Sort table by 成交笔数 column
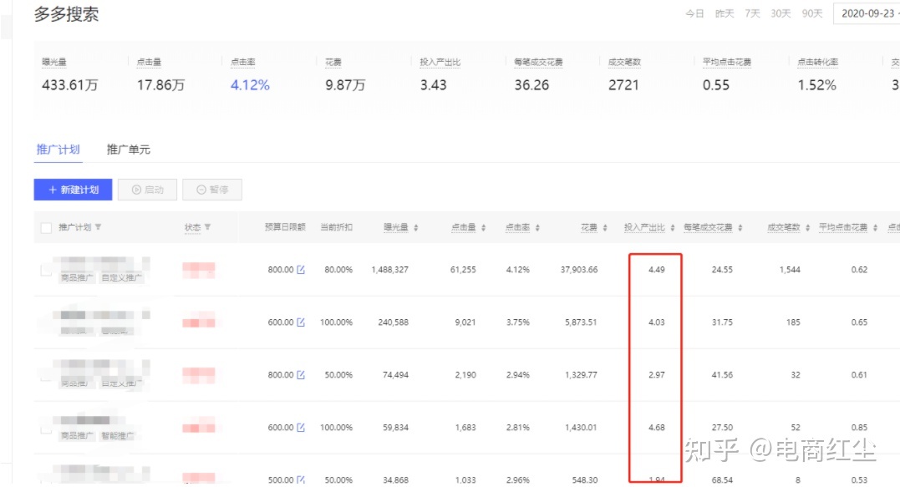 (x=807, y=228)
